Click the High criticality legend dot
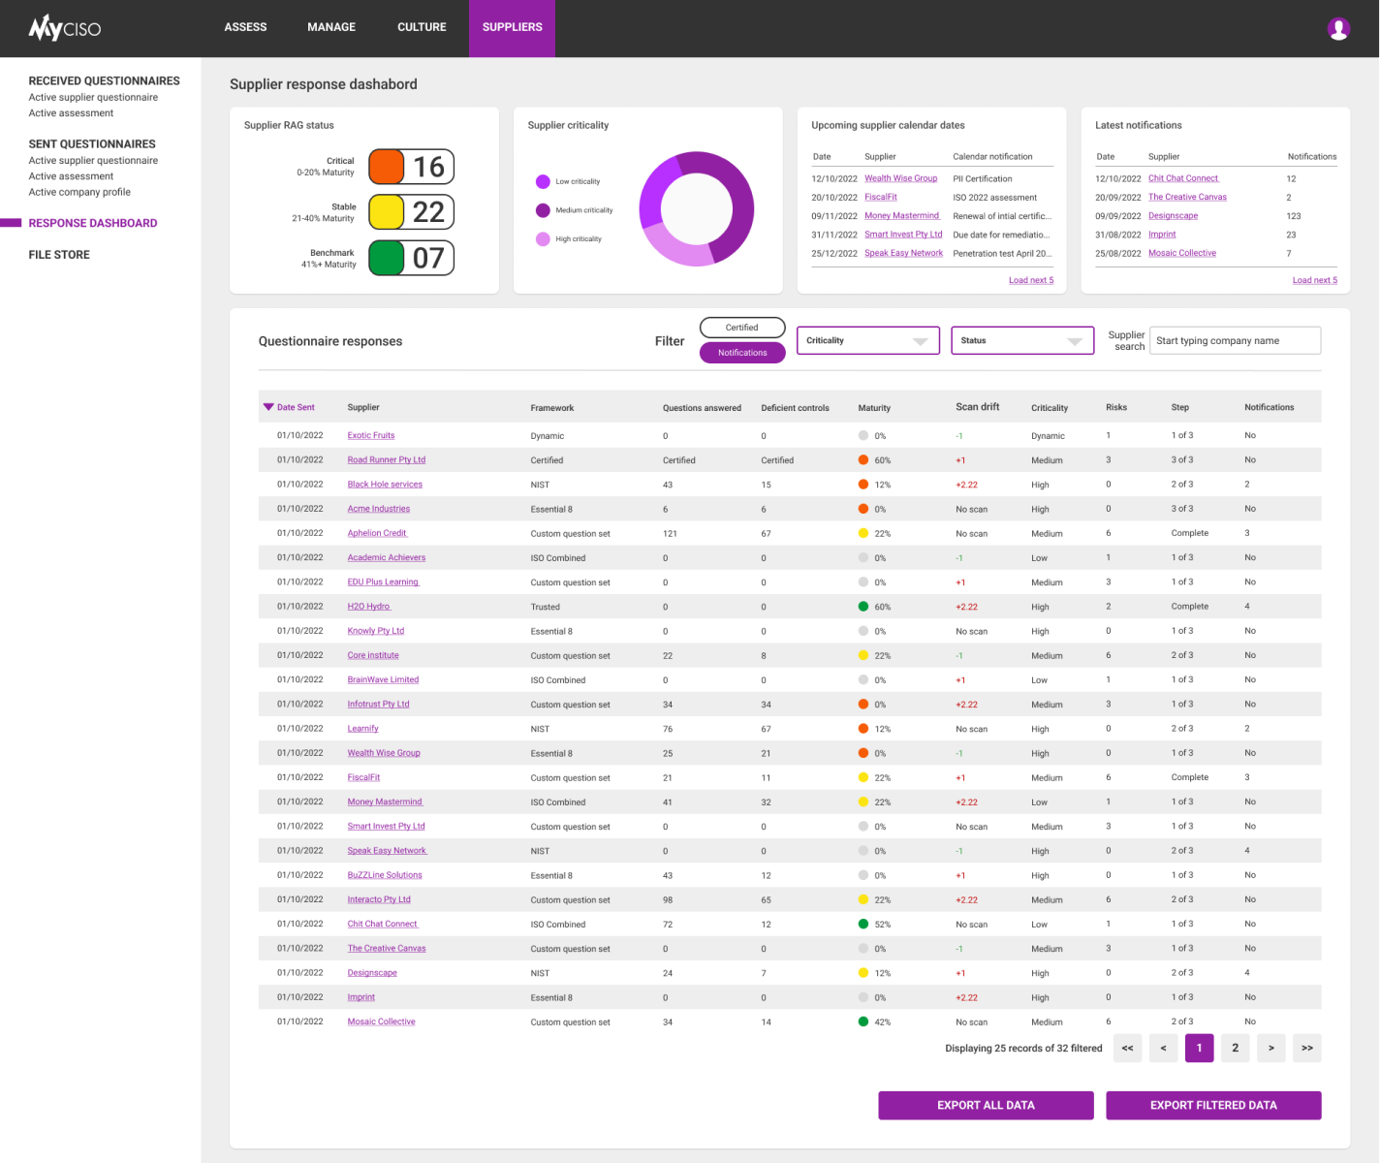 pyautogui.click(x=543, y=238)
